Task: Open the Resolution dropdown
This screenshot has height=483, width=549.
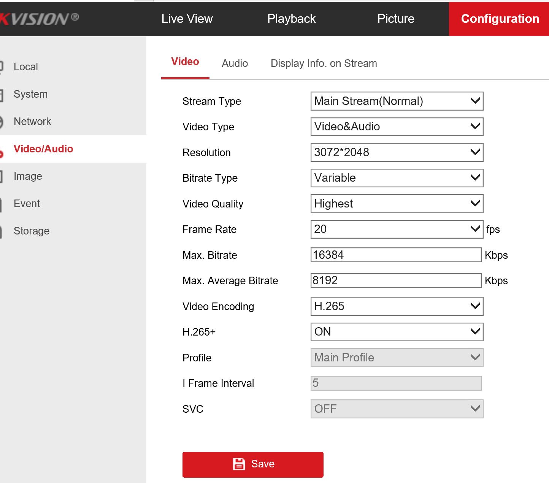Action: [397, 152]
